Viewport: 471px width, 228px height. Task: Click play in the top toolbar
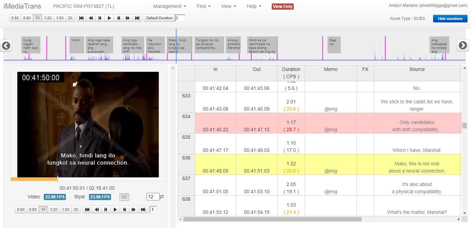(109, 18)
